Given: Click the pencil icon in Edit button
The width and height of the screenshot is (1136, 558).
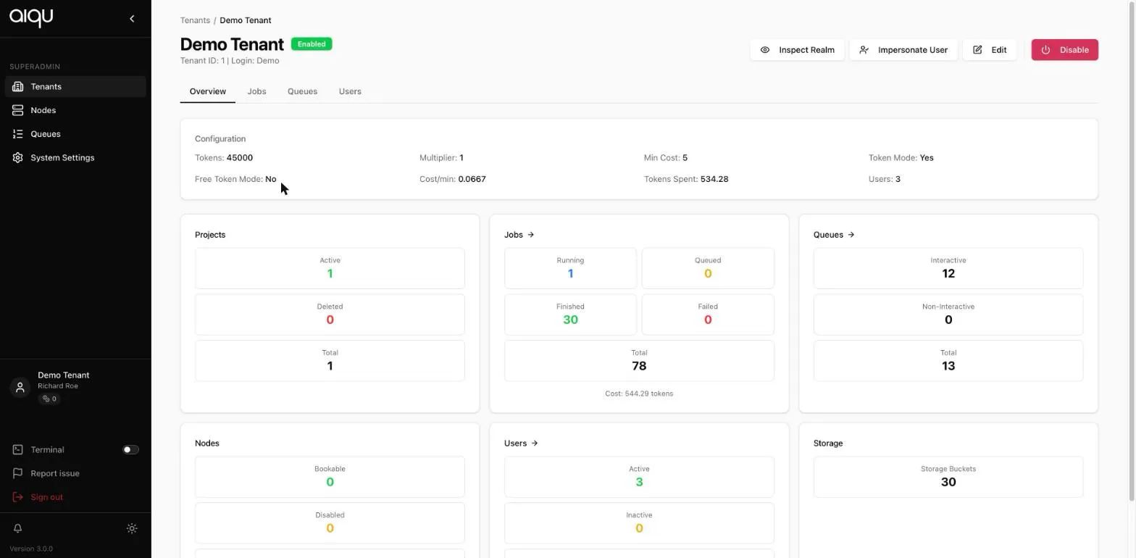Looking at the screenshot, I should point(977,50).
